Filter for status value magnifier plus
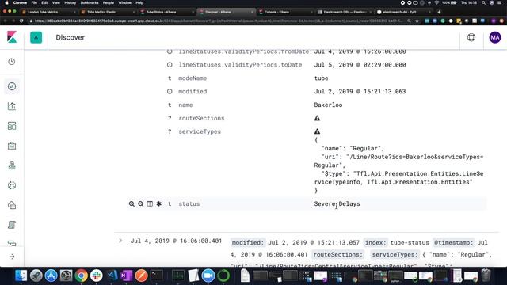The image size is (507, 285). pos(132,204)
